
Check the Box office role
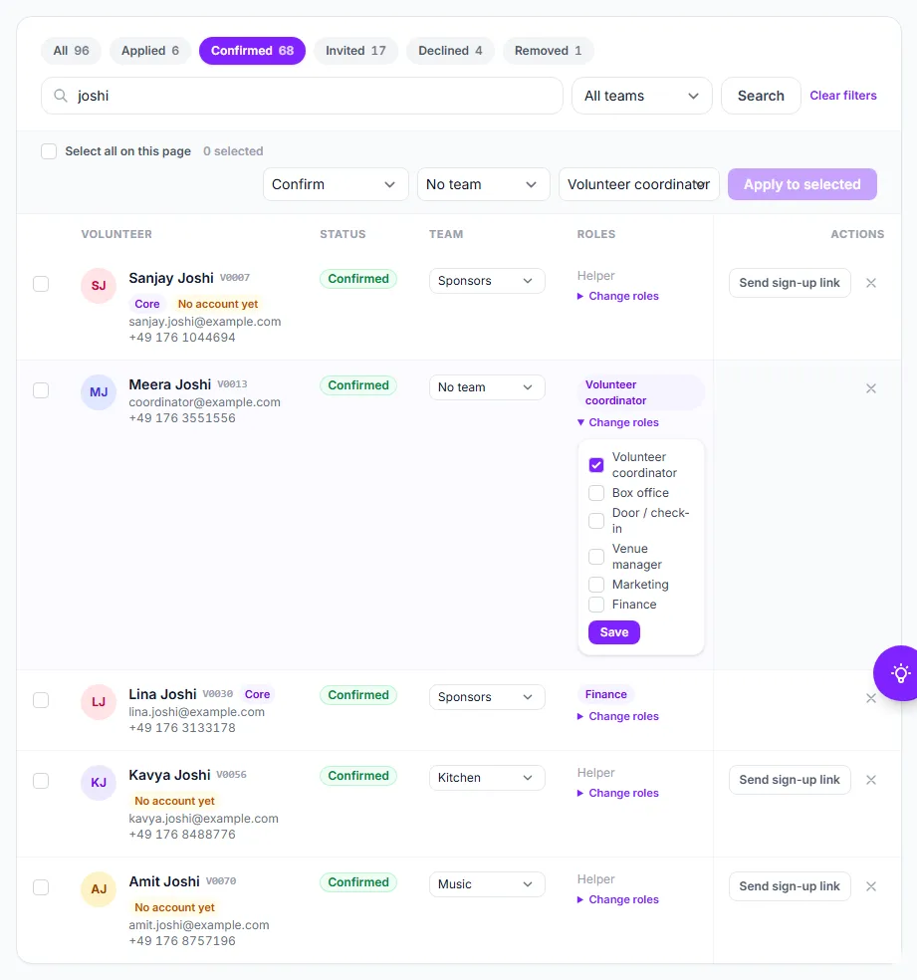click(x=596, y=493)
